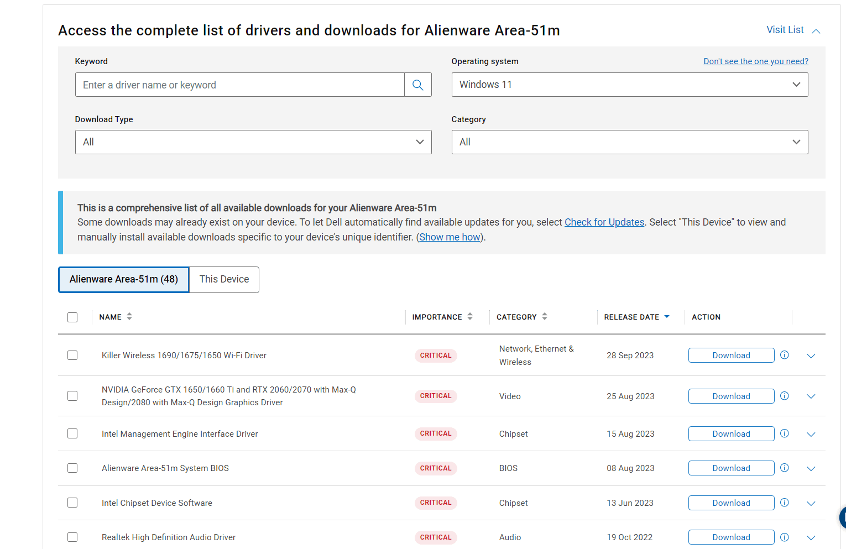Image resolution: width=846 pixels, height=549 pixels.
Task: Sort the table by Release Date arrow
Action: 667,317
